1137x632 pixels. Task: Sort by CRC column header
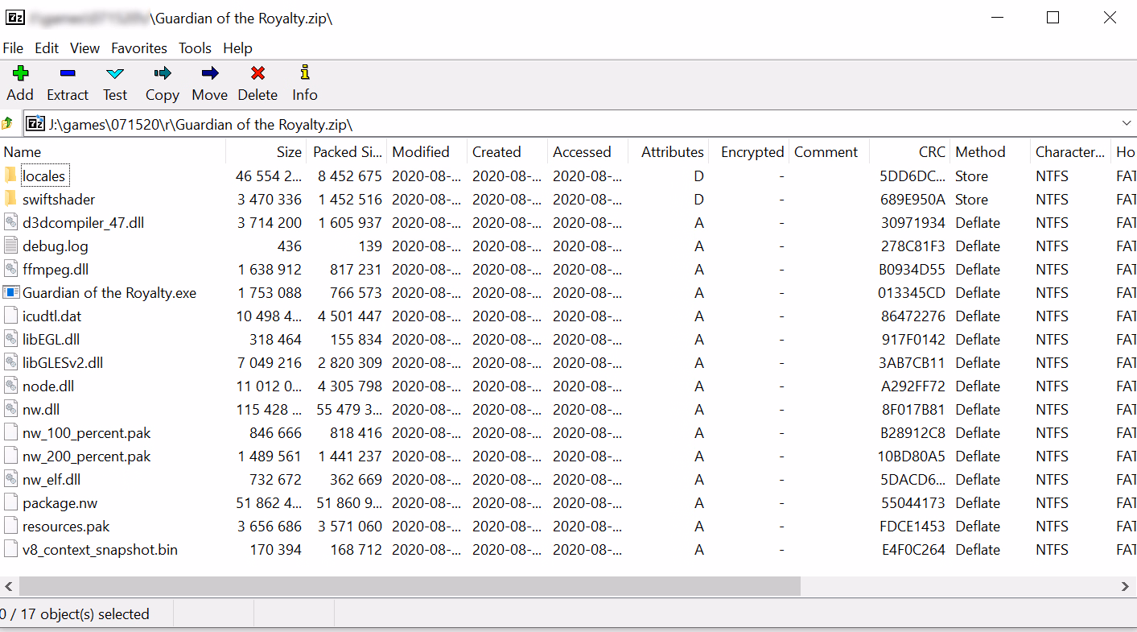[909, 151]
